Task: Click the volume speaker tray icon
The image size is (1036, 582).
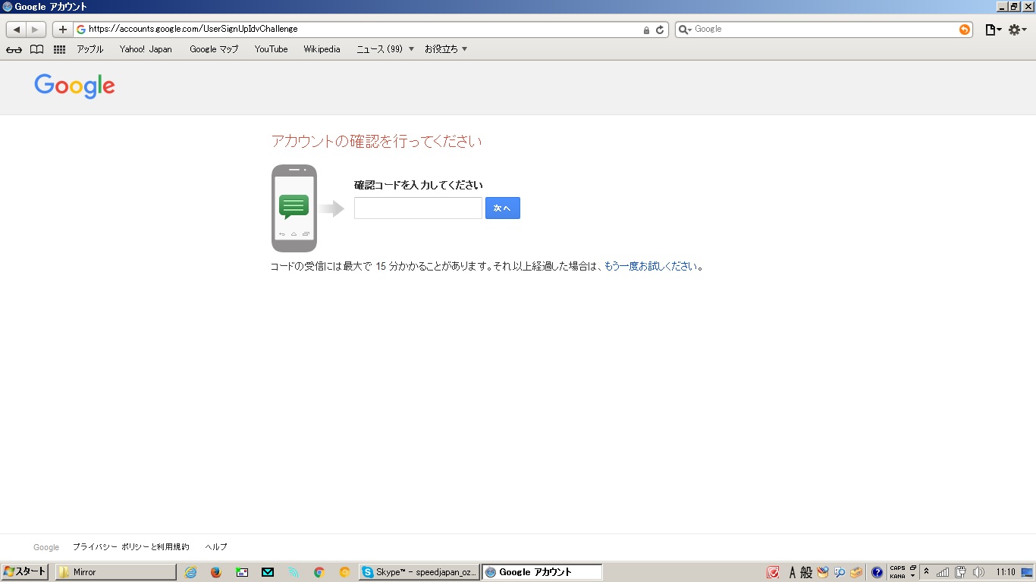Action: [x=978, y=572]
